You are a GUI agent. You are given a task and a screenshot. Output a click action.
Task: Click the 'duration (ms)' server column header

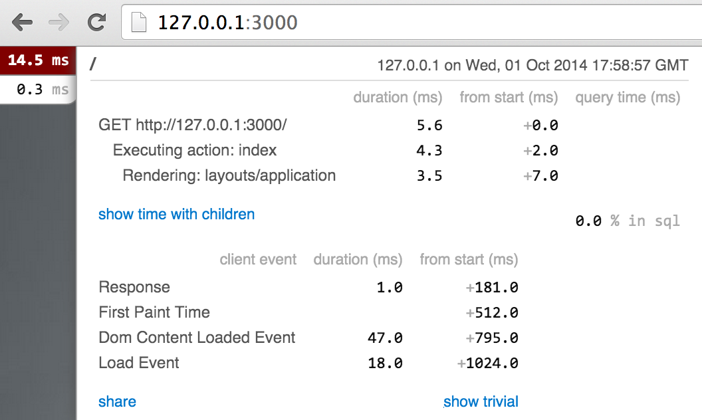398,98
